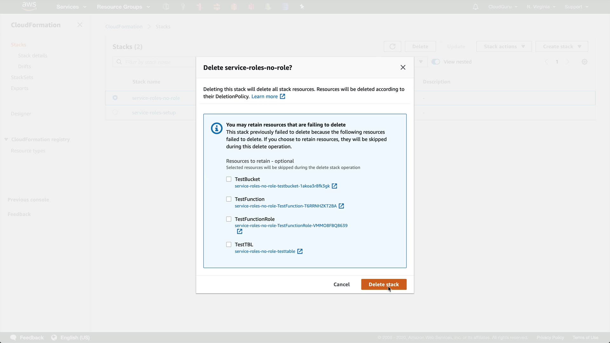Check the TestTBL retain checkbox
The image size is (610, 343).
point(229,245)
